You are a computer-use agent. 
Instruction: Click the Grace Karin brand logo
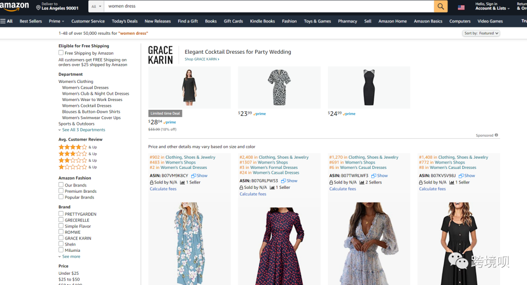point(161,55)
